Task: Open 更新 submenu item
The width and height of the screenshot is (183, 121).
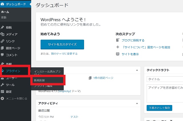Action: (4, 17)
